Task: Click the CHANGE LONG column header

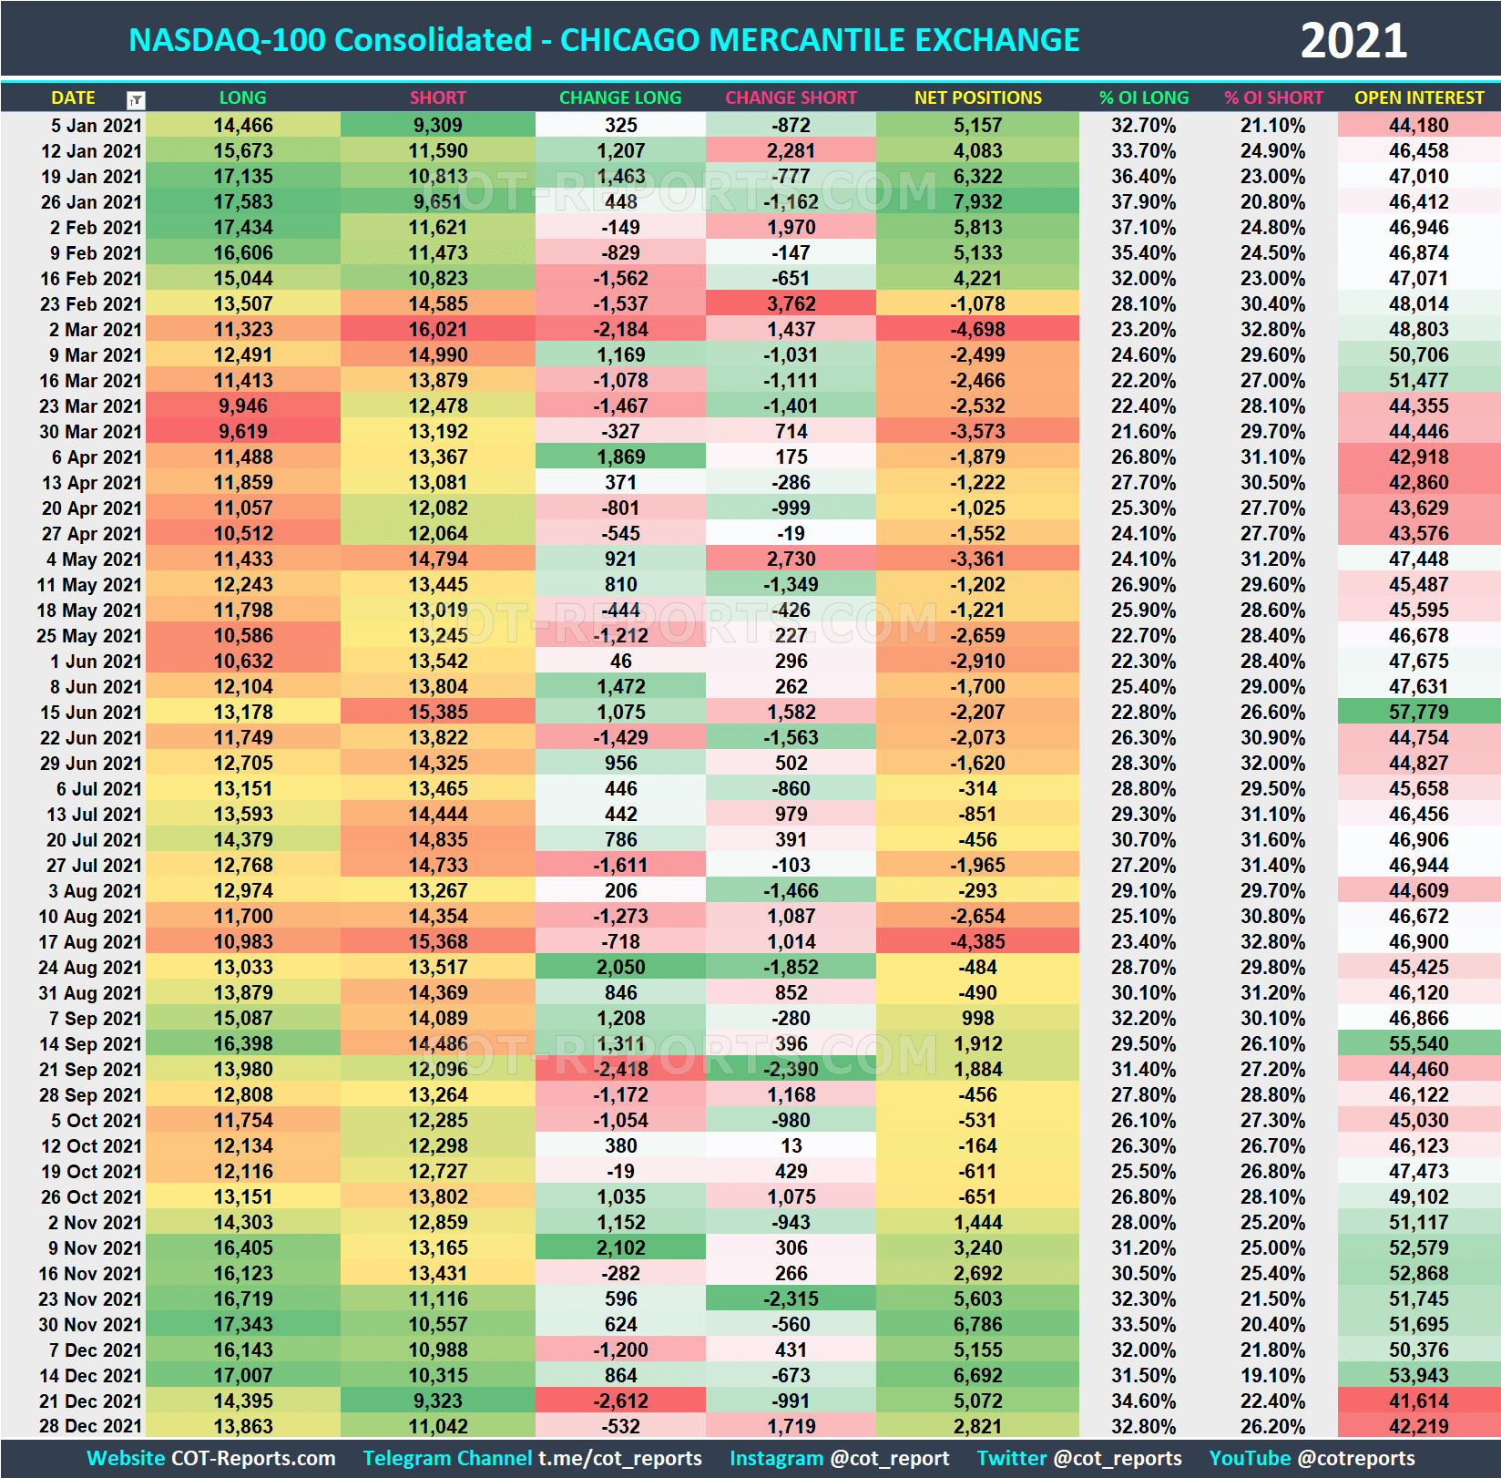Action: (620, 98)
